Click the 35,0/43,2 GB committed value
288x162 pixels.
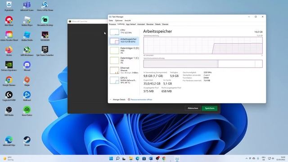[x=152, y=84]
